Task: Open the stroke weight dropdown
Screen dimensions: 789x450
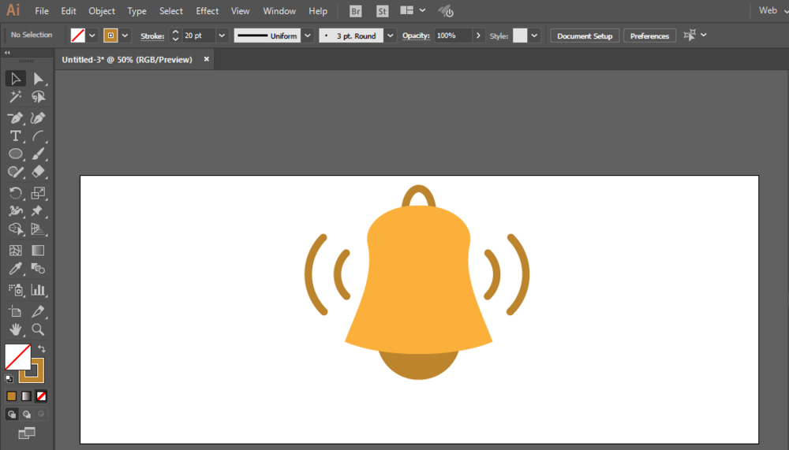Action: (x=222, y=35)
